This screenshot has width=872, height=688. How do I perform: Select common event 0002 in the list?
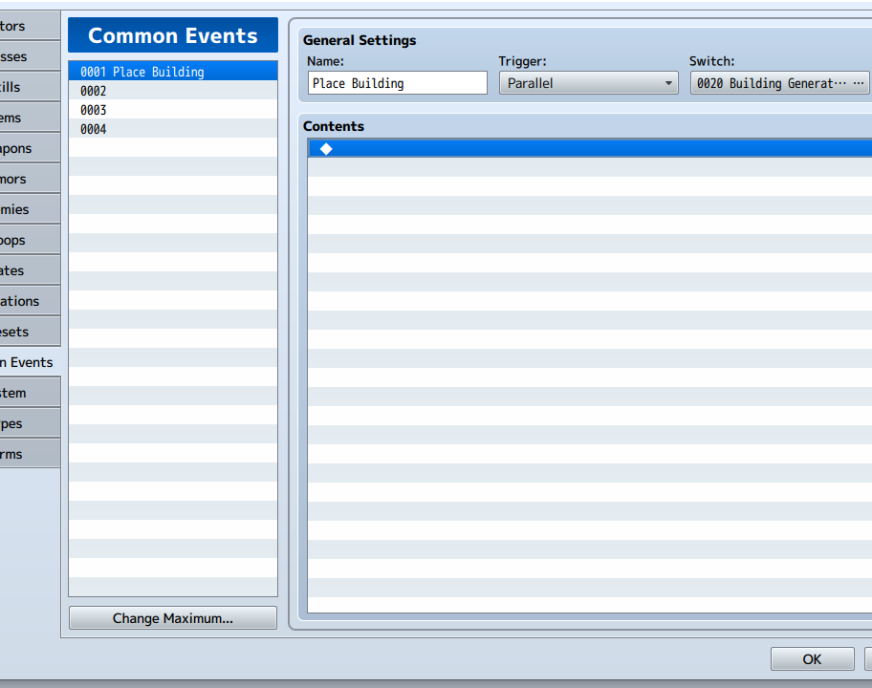[172, 91]
